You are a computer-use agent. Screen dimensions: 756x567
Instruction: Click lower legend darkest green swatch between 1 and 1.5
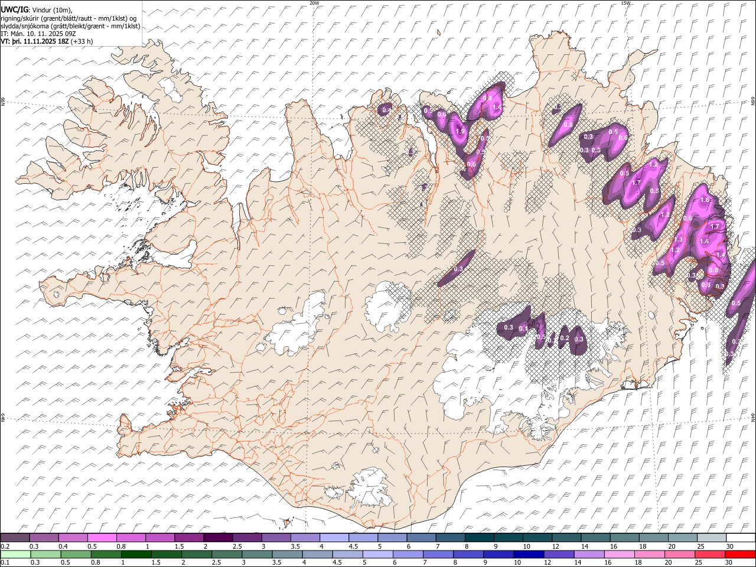click(136, 554)
